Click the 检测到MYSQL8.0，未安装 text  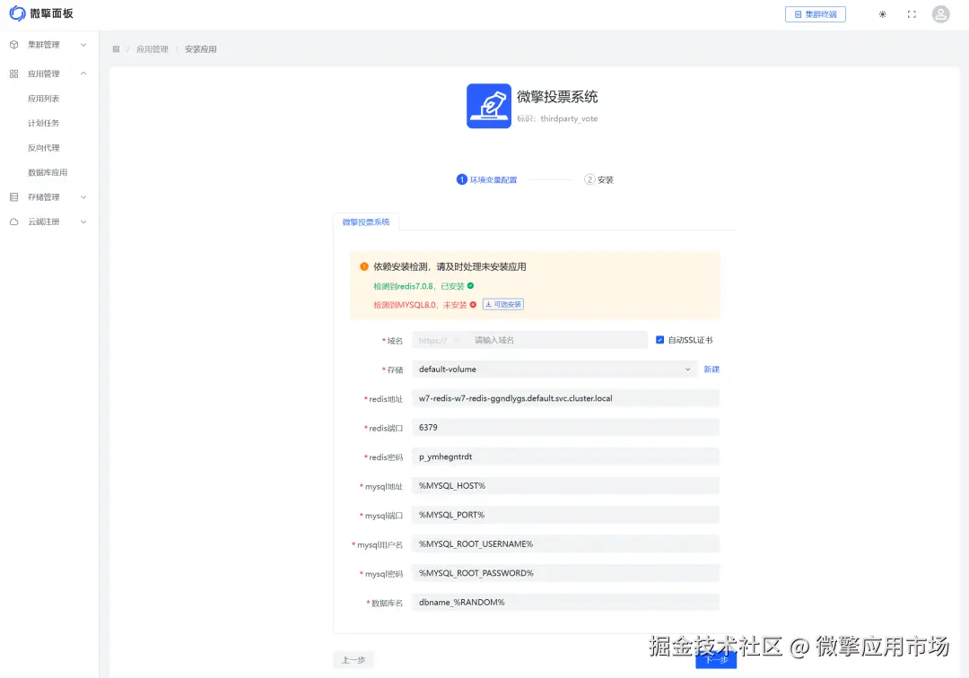pos(420,305)
